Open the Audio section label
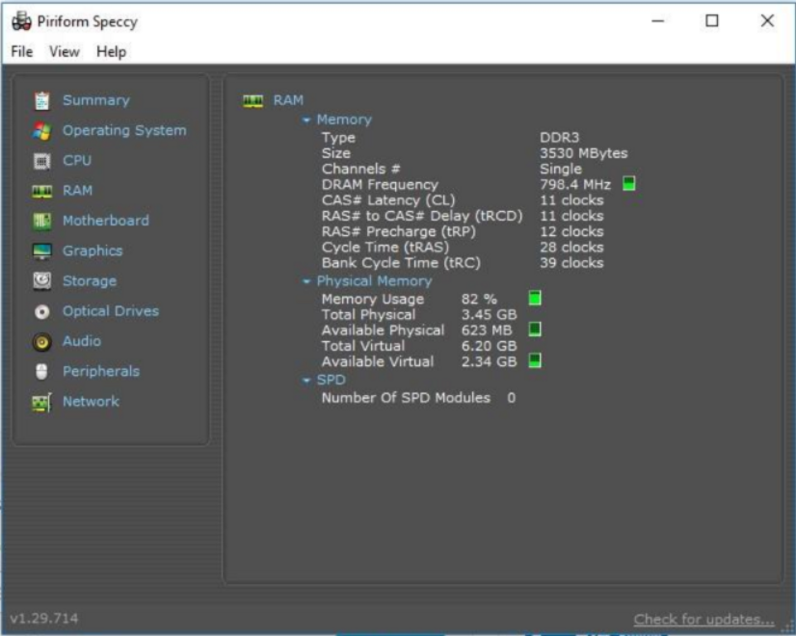 82,341
